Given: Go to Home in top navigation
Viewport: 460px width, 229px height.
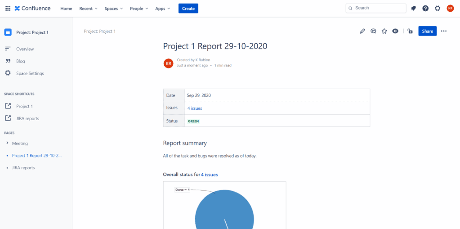Looking at the screenshot, I should pyautogui.click(x=66, y=9).
